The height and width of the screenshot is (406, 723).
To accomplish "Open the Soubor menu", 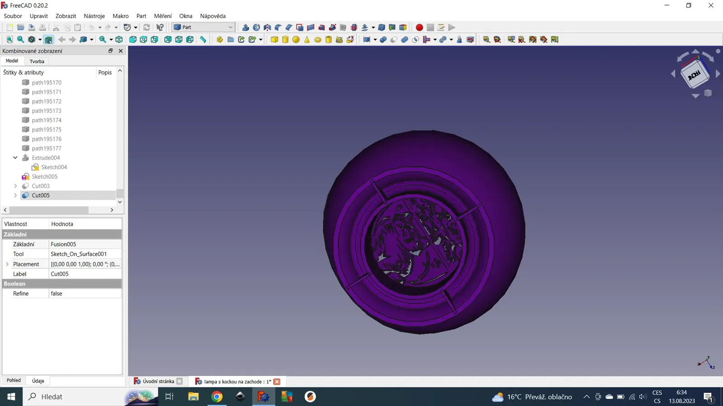I will [13, 16].
